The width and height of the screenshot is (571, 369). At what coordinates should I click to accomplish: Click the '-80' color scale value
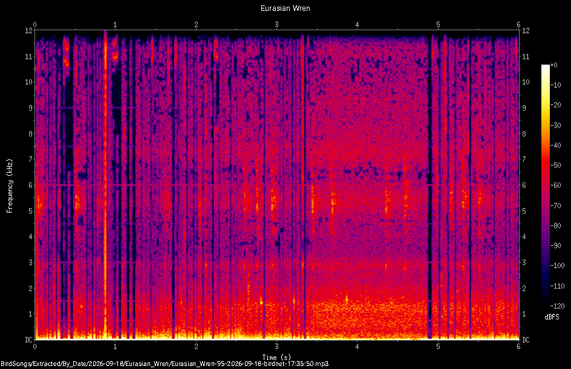coord(556,226)
